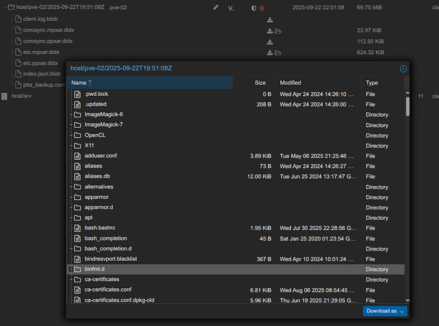Download the client.log.blob file
This screenshot has height=326, width=439.
click(x=270, y=20)
